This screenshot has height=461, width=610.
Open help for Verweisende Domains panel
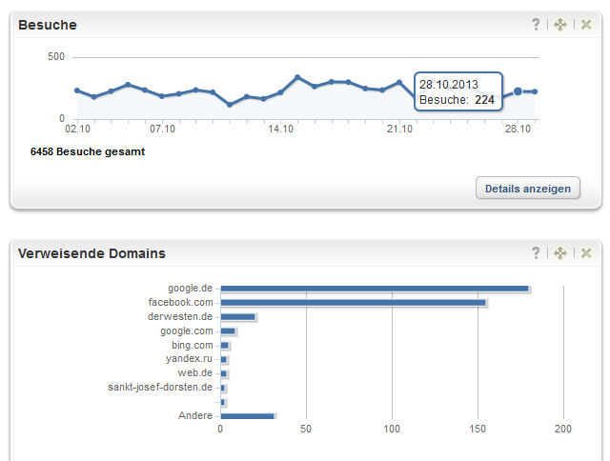(537, 253)
